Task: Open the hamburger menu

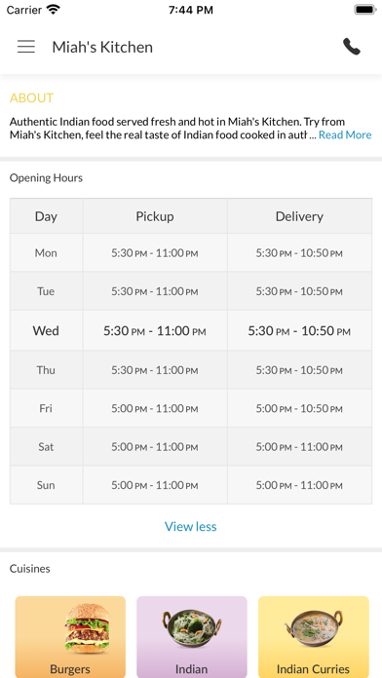Action: [26, 47]
